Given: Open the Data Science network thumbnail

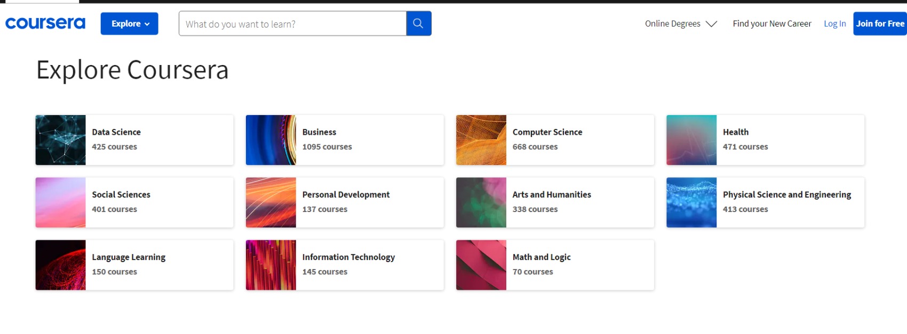Looking at the screenshot, I should click(x=60, y=140).
